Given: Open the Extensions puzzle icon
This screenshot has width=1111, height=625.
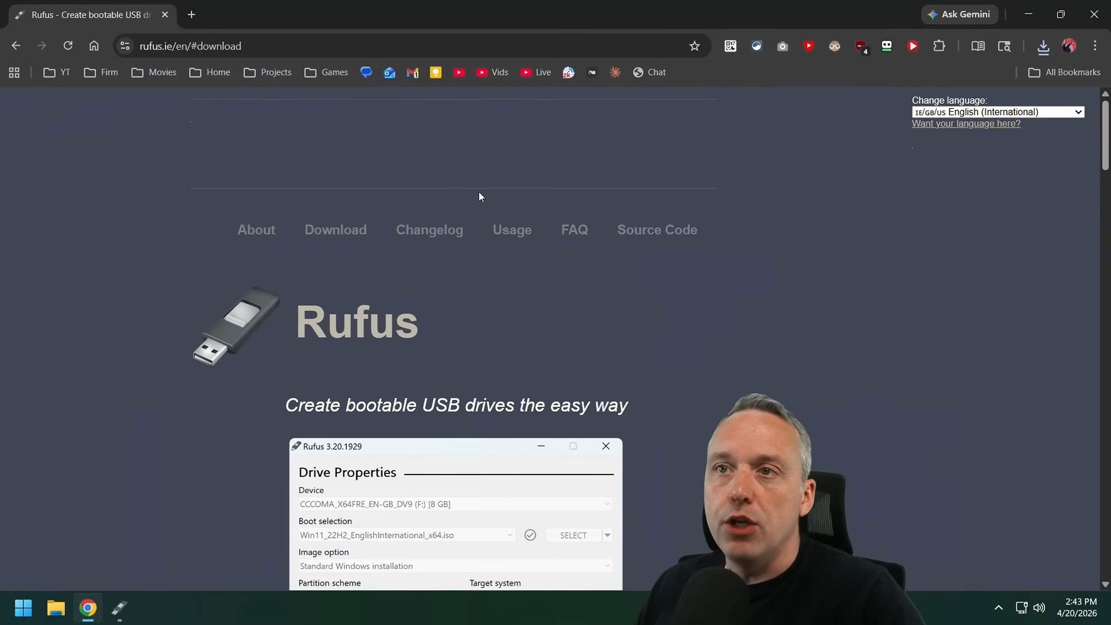Looking at the screenshot, I should point(939,46).
